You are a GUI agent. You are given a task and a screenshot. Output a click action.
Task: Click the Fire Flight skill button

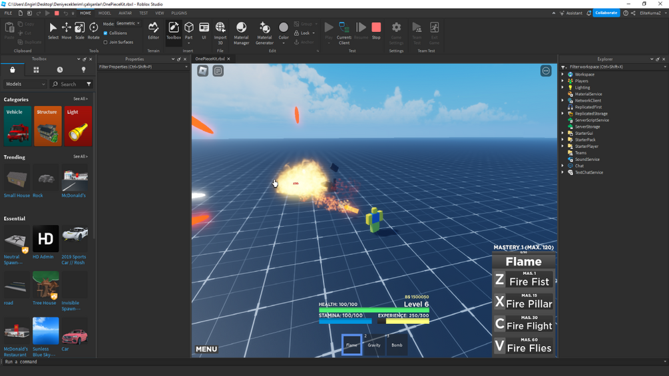523,323
